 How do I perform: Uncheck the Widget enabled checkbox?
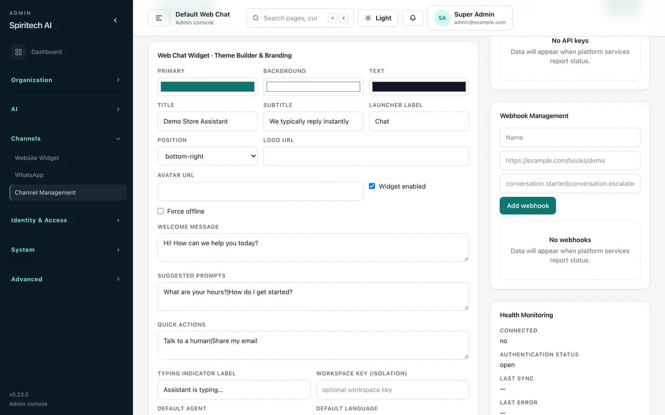[372, 186]
